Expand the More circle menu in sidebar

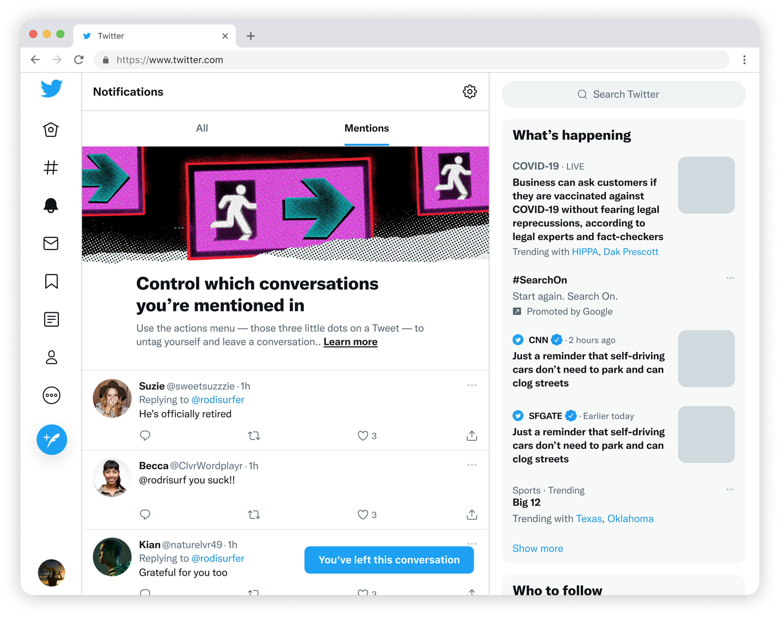pos(51,395)
